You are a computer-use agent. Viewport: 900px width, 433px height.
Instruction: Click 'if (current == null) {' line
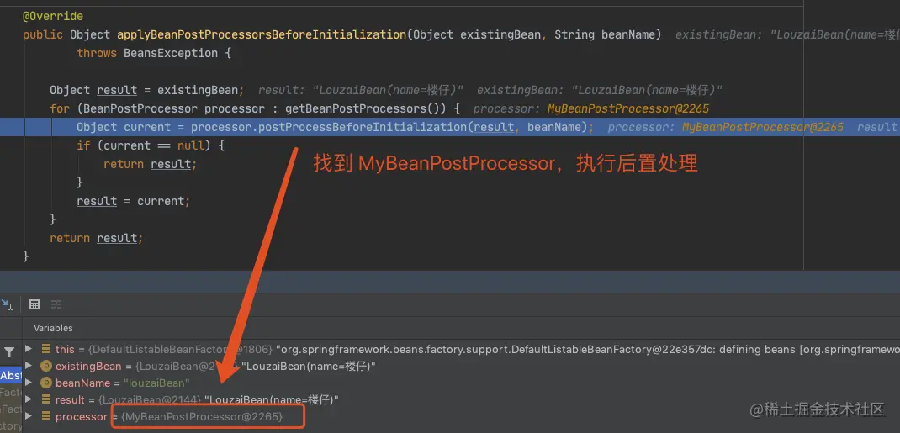coord(151,145)
